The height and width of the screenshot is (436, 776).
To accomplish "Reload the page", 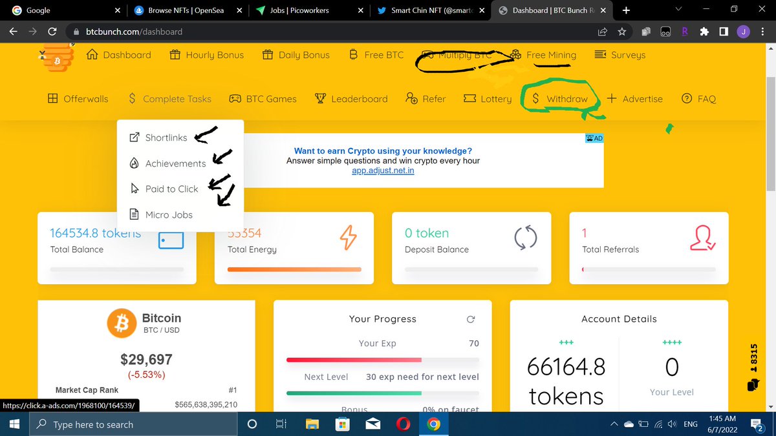I will (52, 32).
